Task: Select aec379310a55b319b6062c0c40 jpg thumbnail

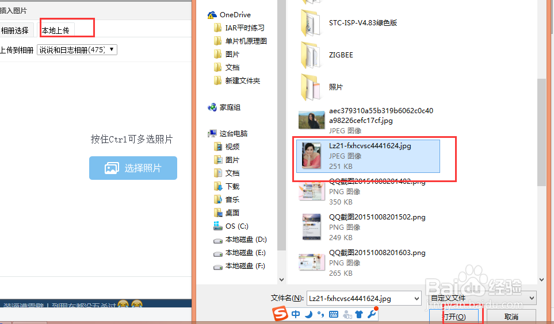Action: point(311,120)
